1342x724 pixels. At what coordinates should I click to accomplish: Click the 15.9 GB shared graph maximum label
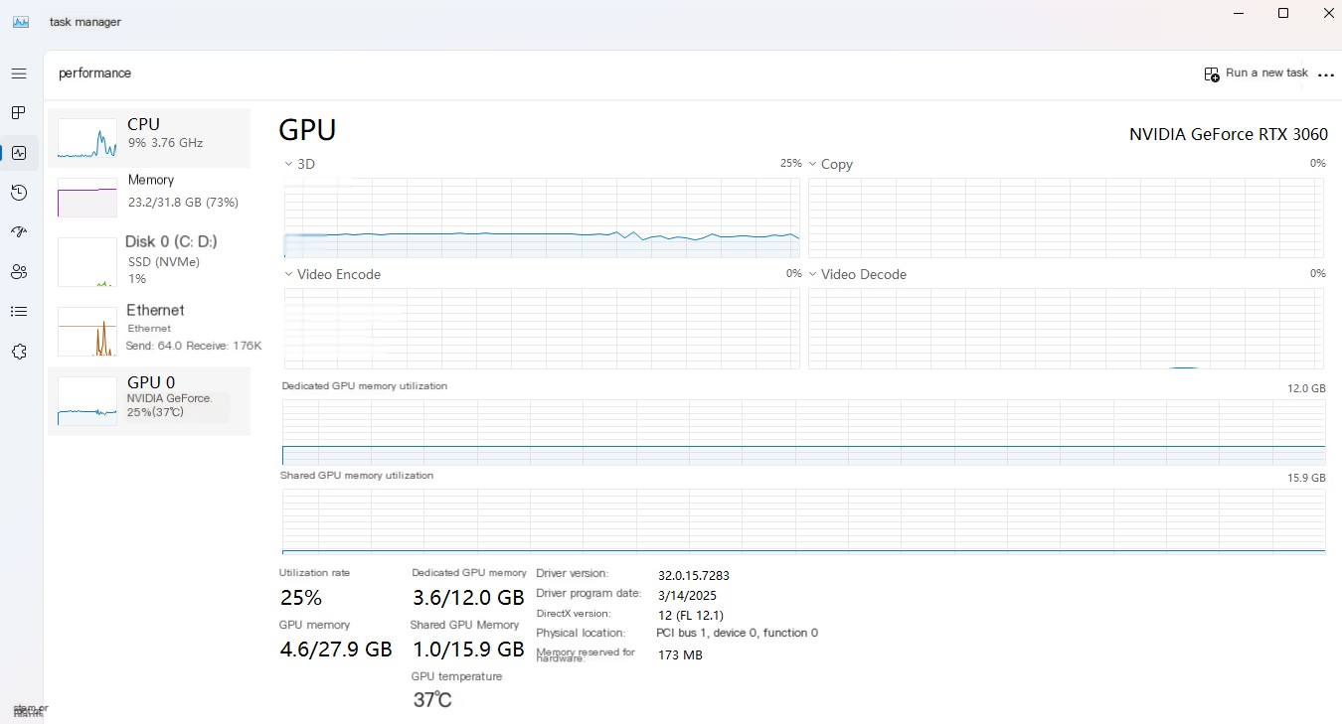(x=1306, y=478)
